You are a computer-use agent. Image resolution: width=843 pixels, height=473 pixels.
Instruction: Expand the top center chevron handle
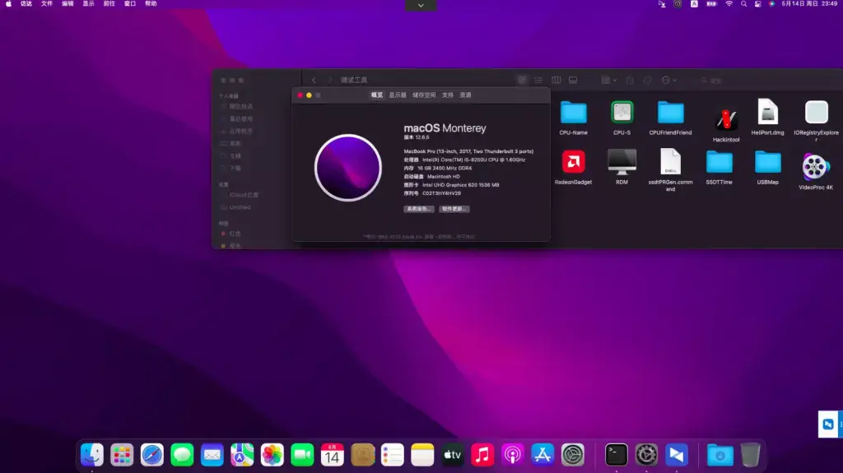(421, 6)
